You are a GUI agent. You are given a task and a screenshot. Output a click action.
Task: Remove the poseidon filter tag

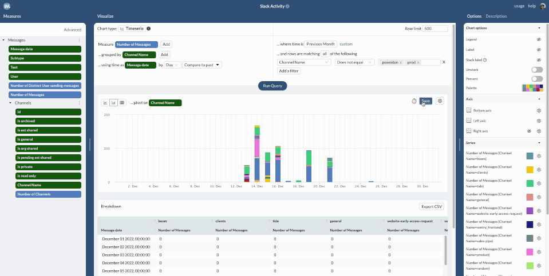point(401,62)
